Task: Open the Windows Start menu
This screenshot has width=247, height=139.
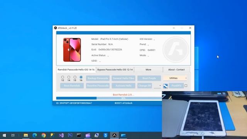Action: [x=4, y=136]
